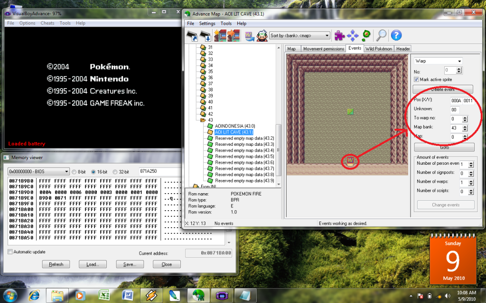Click the memory address field showing 871A250
Image resolution: width=486 pixels, height=303 pixels.
[160, 171]
